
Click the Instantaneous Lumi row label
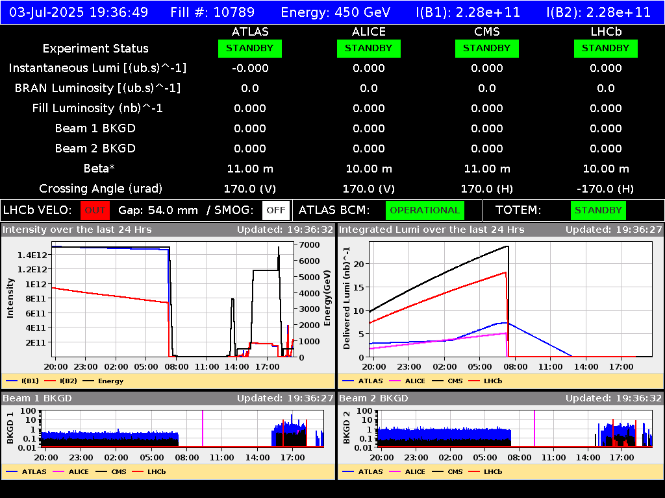(x=97, y=68)
